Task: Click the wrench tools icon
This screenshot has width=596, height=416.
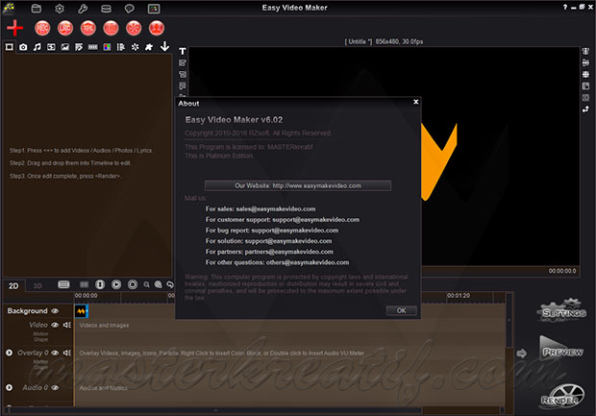Action: point(83,9)
